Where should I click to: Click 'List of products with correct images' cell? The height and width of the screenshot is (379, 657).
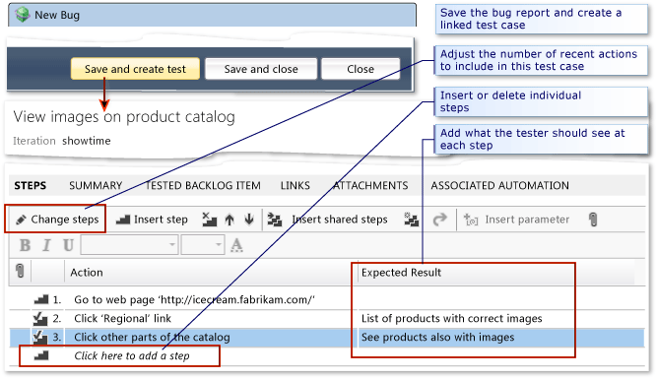(452, 318)
